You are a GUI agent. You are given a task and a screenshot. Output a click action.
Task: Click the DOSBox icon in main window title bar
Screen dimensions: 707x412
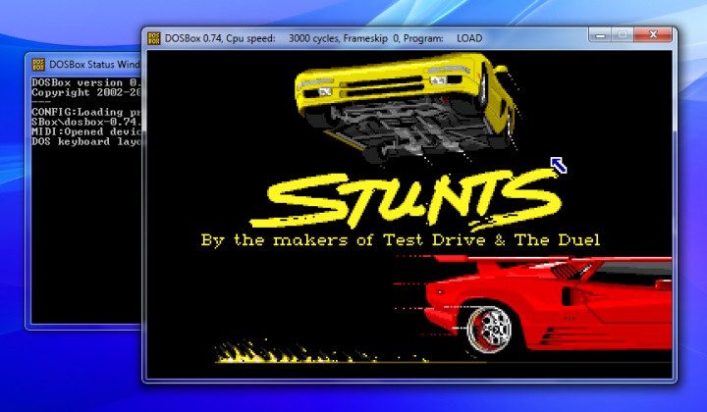pyautogui.click(x=154, y=38)
